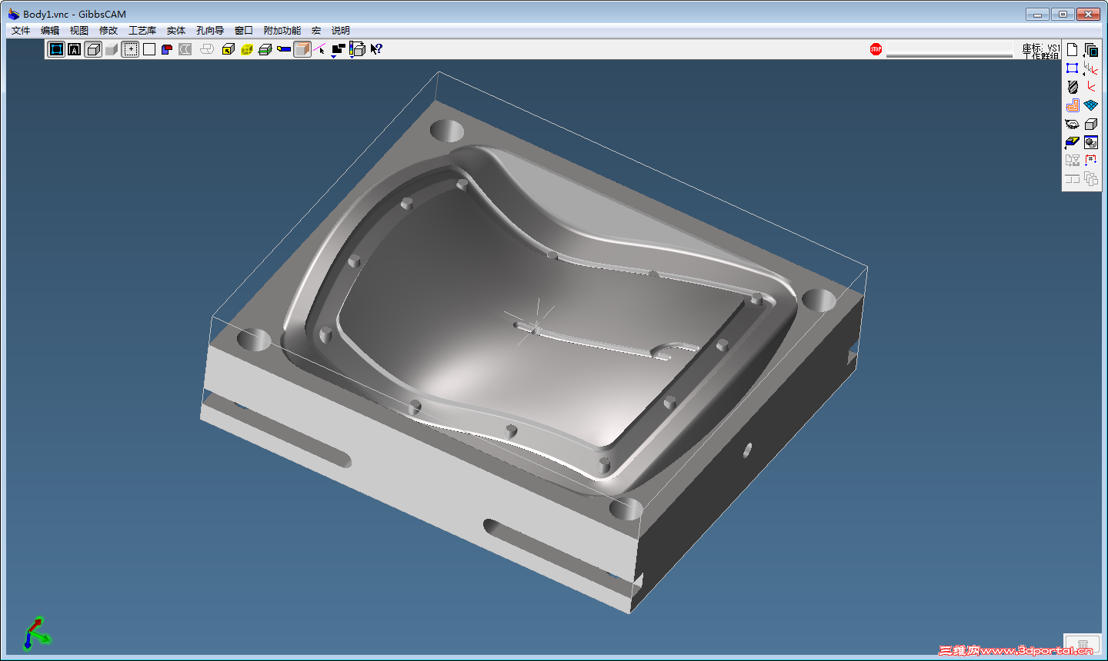Click the red STOP button
The image size is (1108, 661).
(x=876, y=49)
